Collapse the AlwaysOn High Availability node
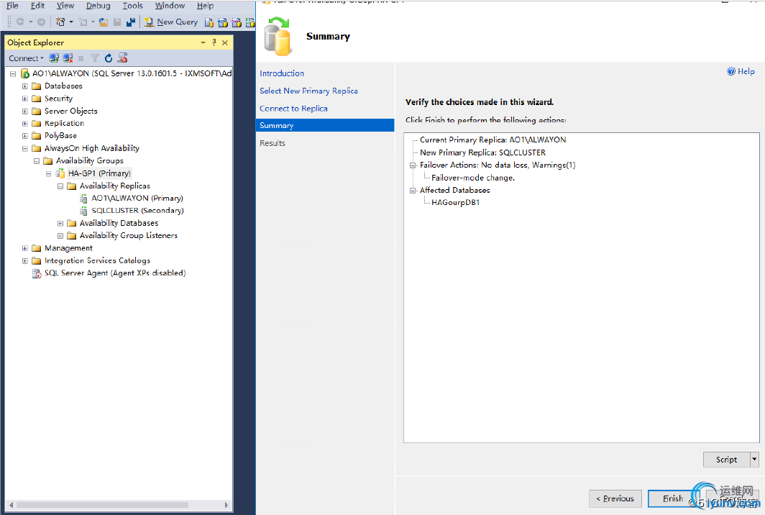The width and height of the screenshot is (765, 515). tap(25, 148)
